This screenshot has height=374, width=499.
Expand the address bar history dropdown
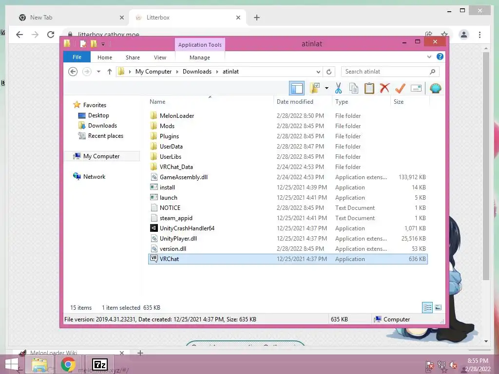[x=318, y=72]
